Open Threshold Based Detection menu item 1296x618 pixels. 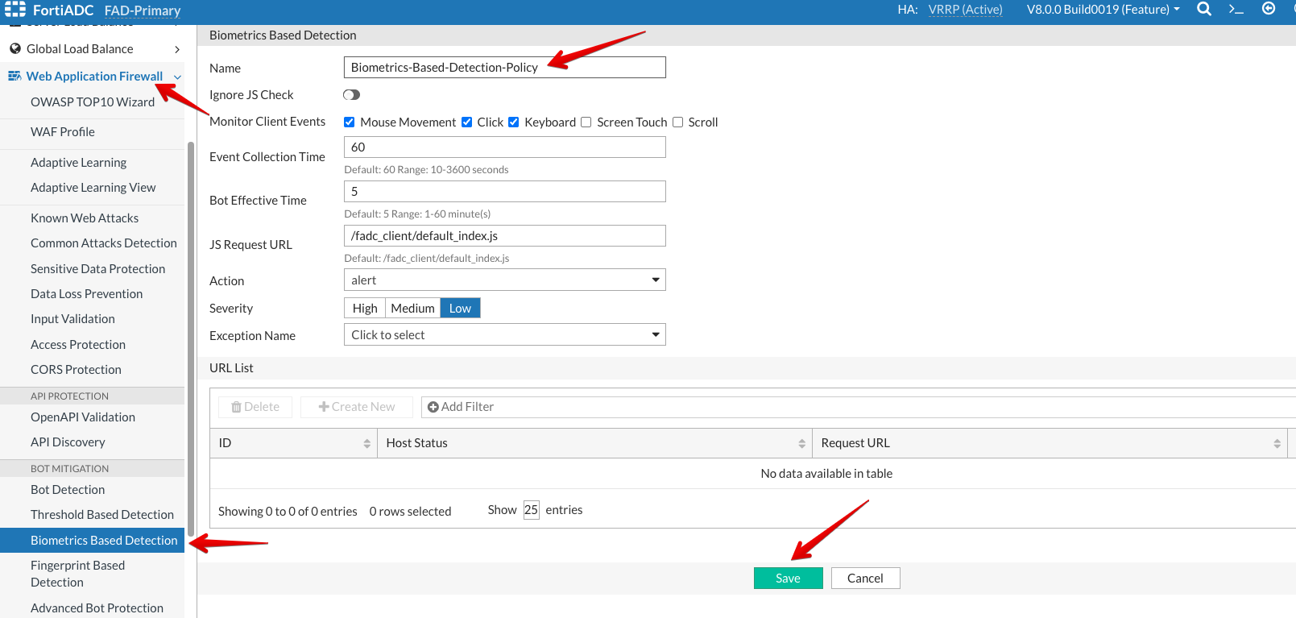click(102, 515)
